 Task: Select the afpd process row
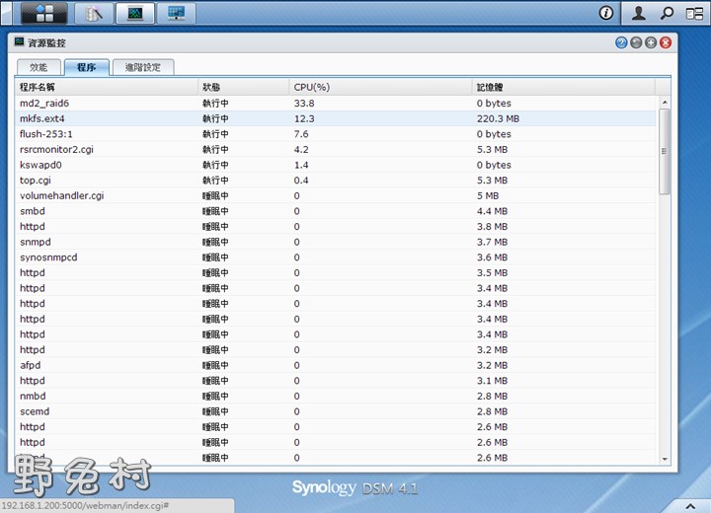point(336,365)
